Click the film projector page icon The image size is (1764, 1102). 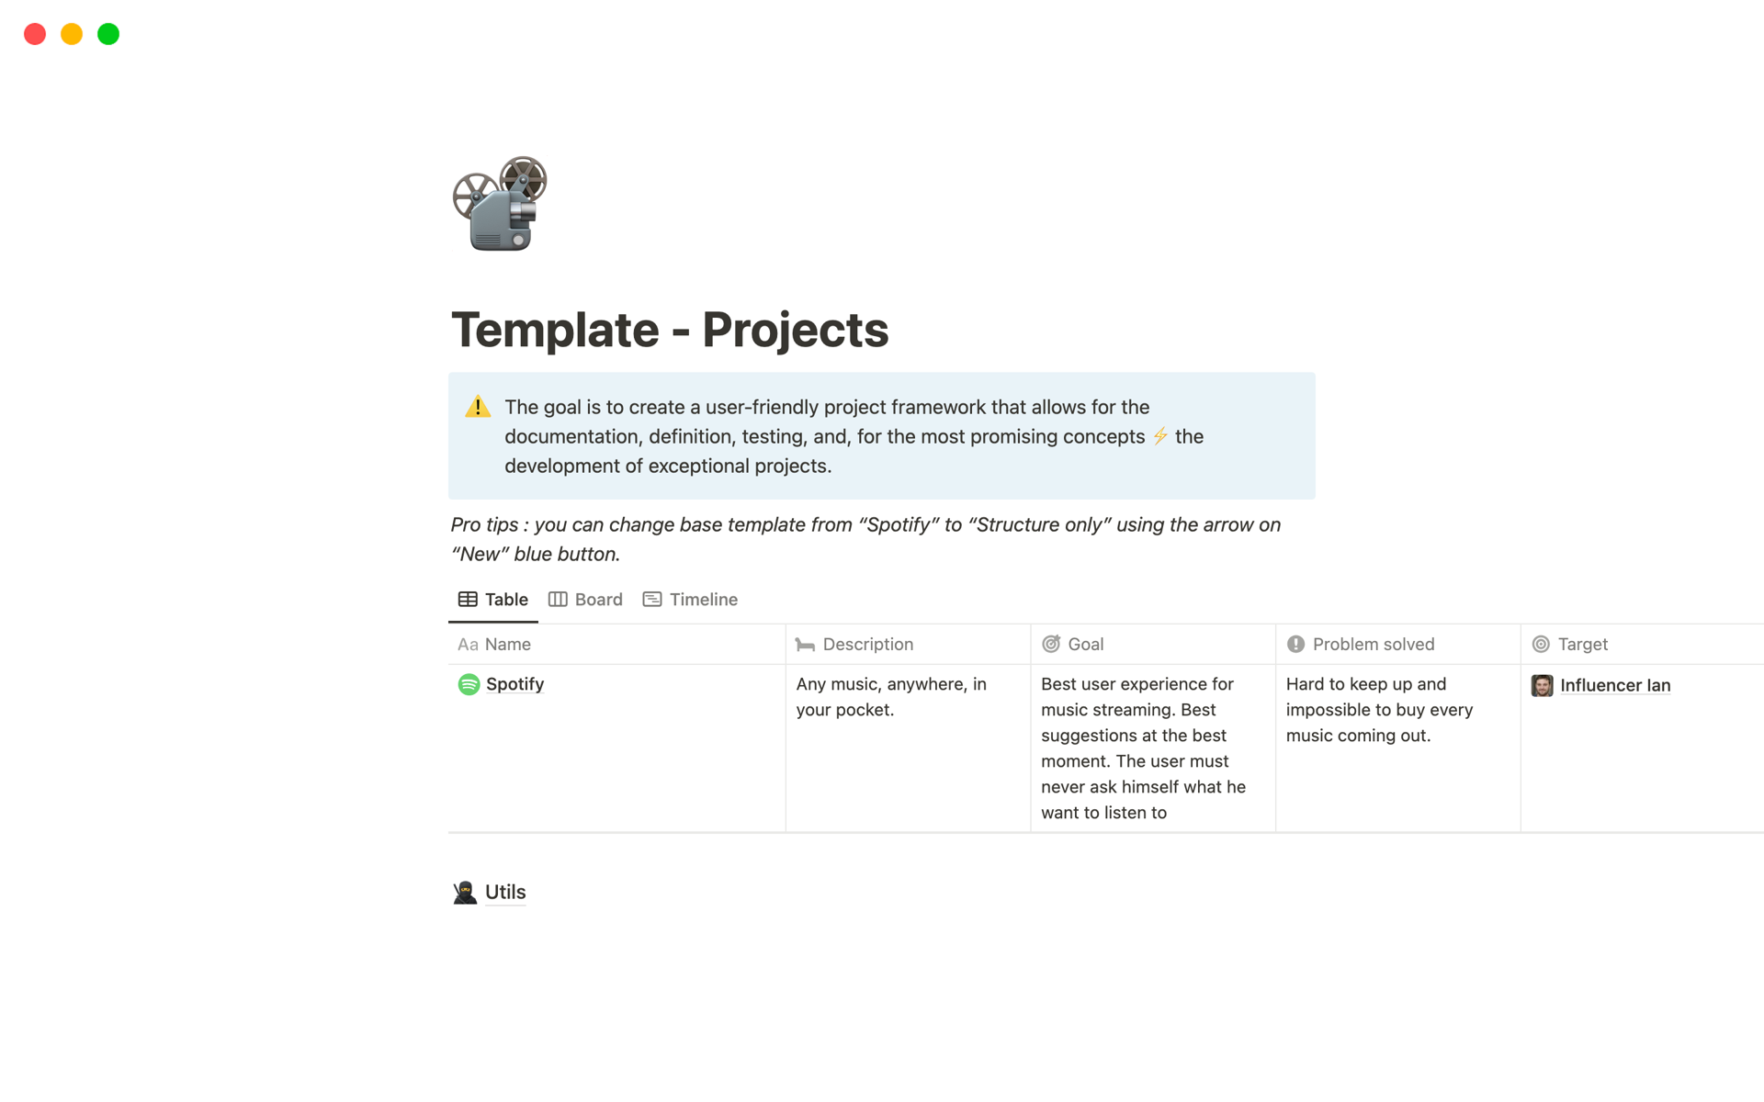(x=499, y=204)
